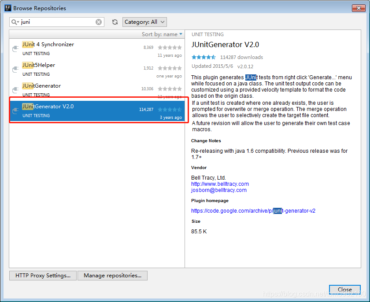
Task: Open search history magnifier icon
Action: [x=15, y=22]
